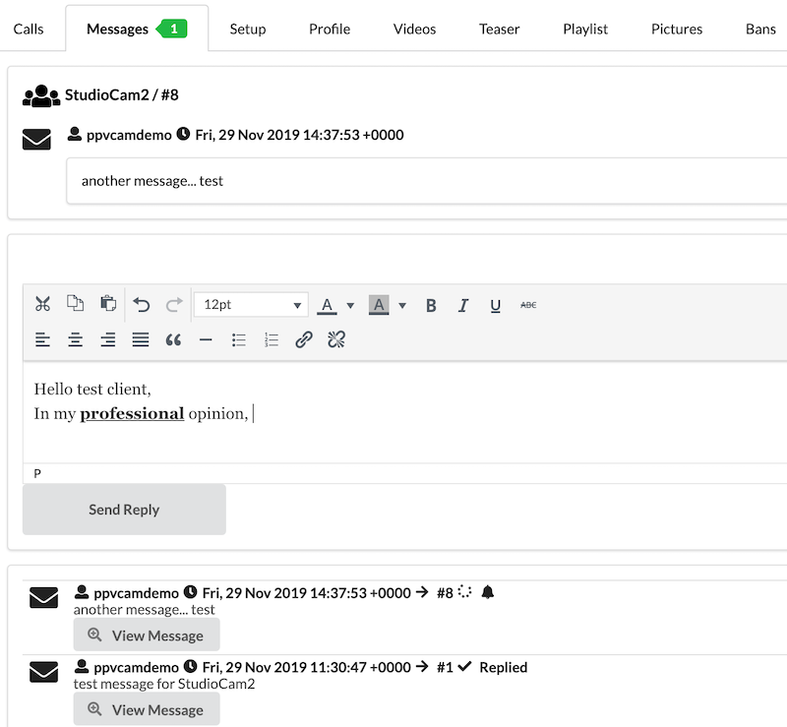Open the Calls tab

click(x=29, y=30)
